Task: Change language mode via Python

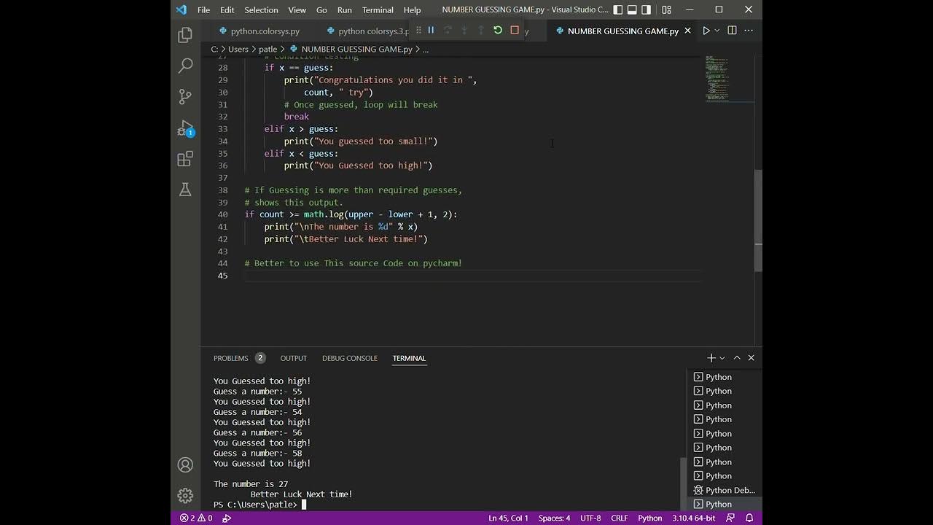Action: (650, 518)
